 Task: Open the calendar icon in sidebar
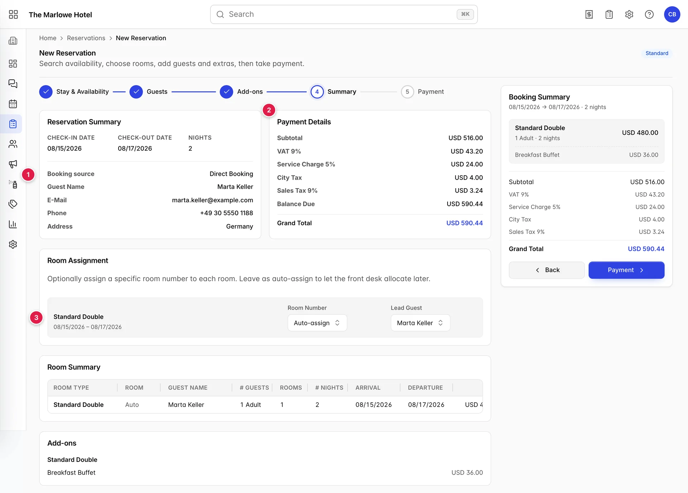[x=13, y=104]
